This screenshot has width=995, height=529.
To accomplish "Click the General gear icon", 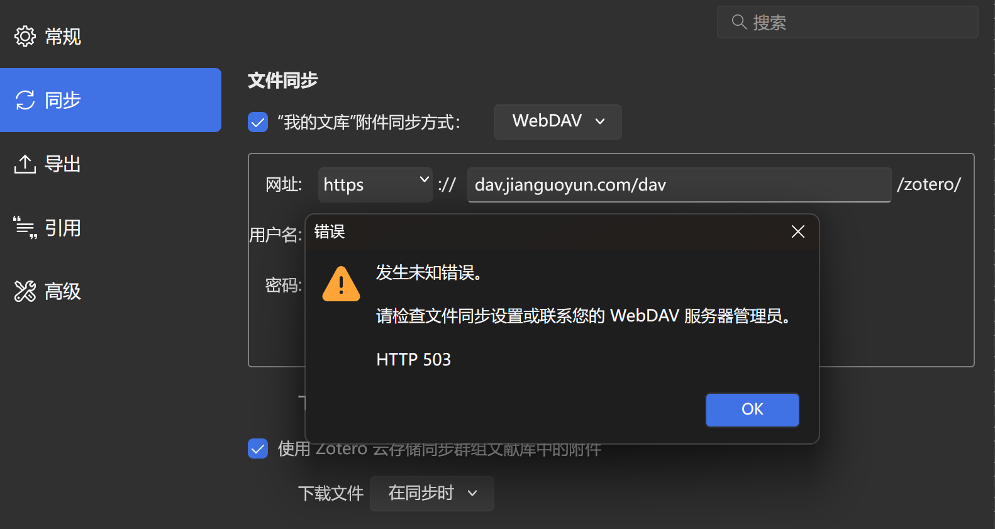I will tap(25, 36).
